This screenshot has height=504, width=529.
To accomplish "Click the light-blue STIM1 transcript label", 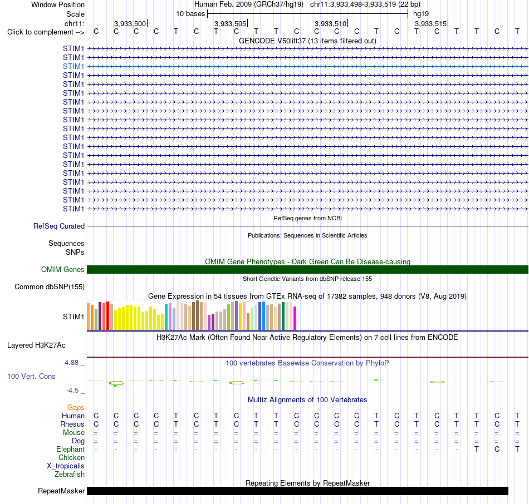I will pos(73,66).
